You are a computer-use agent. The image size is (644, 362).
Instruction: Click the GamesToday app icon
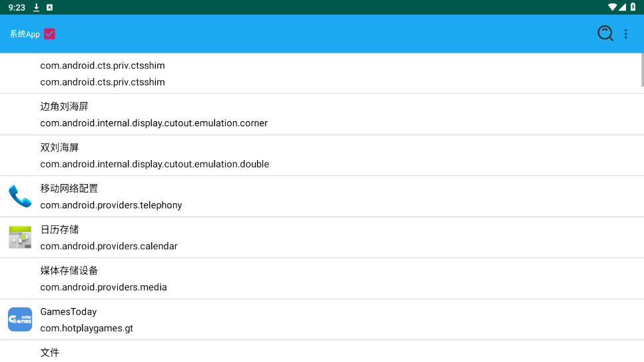tap(20, 319)
